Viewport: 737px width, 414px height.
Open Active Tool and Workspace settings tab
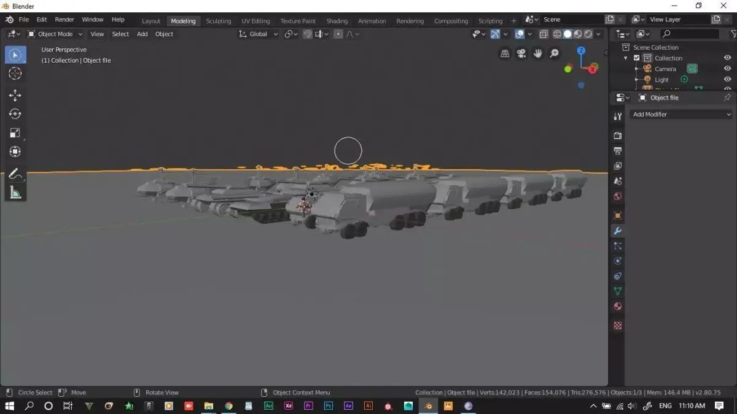pos(618,117)
